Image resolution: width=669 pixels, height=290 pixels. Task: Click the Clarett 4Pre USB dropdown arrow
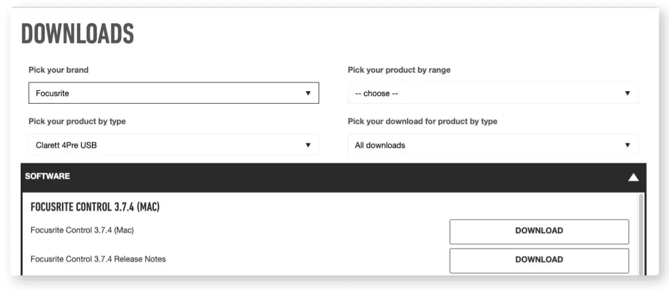tap(308, 145)
